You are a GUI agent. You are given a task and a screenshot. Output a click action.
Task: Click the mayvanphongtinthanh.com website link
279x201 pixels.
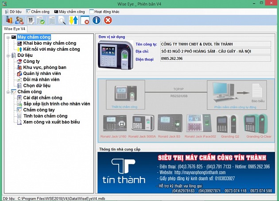point(200,172)
